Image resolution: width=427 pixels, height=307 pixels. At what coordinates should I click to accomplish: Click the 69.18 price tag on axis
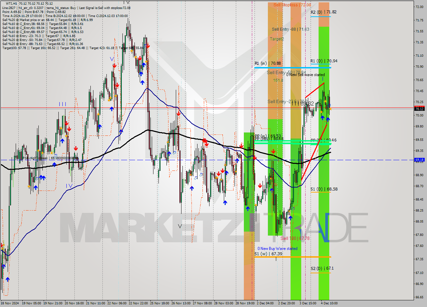tap(419, 160)
